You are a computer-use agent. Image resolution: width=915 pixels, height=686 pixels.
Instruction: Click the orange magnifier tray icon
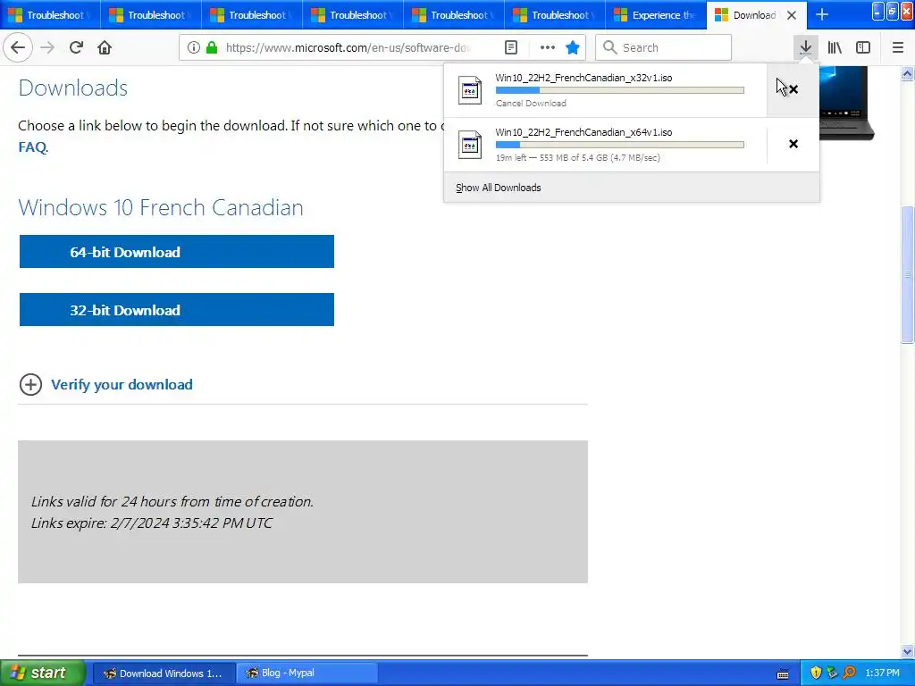click(849, 673)
